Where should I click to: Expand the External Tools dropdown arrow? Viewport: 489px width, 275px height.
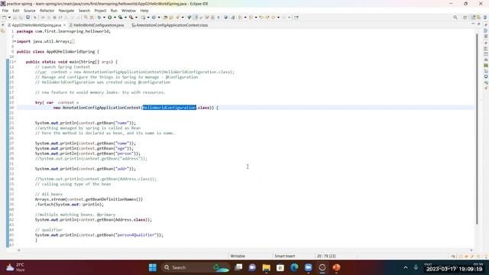pos(136,18)
